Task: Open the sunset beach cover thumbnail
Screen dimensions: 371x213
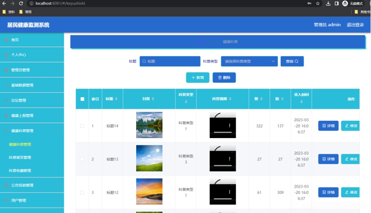Action: click(149, 192)
